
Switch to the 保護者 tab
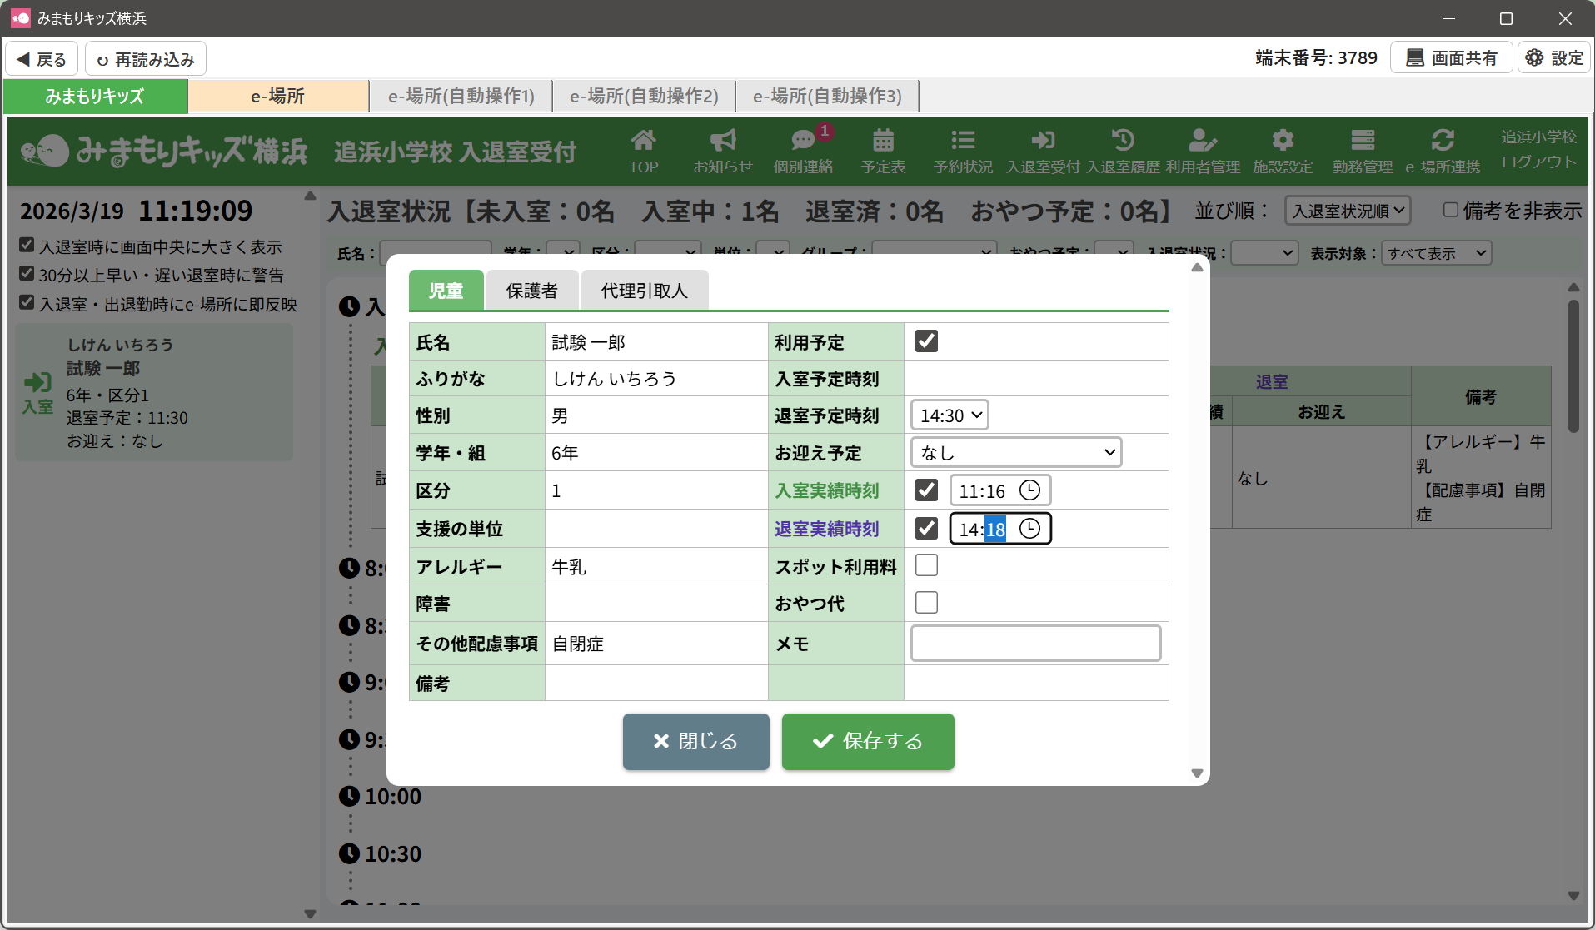click(531, 291)
